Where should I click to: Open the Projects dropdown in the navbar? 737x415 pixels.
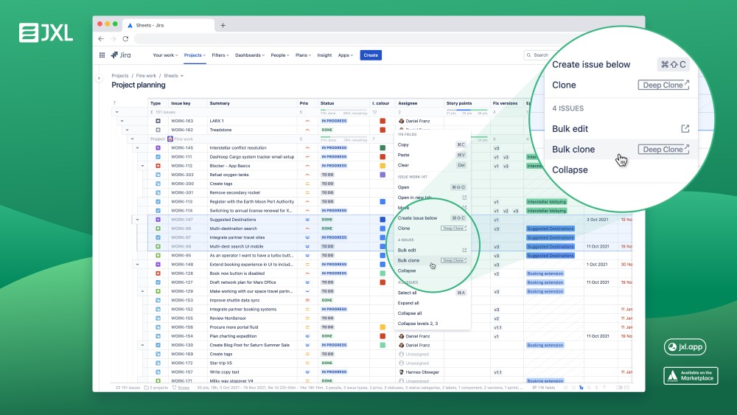(x=195, y=55)
